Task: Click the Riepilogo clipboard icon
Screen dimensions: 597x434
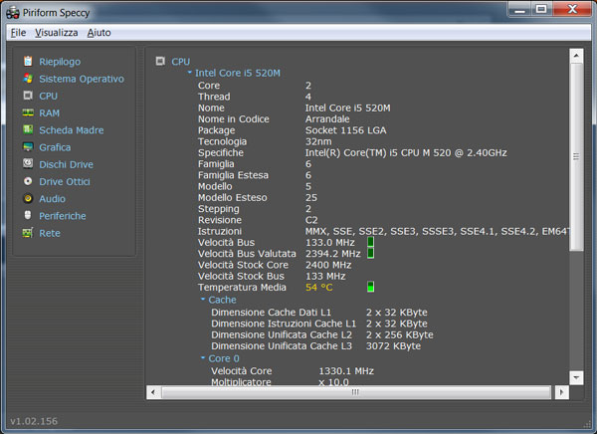Action: 28,61
